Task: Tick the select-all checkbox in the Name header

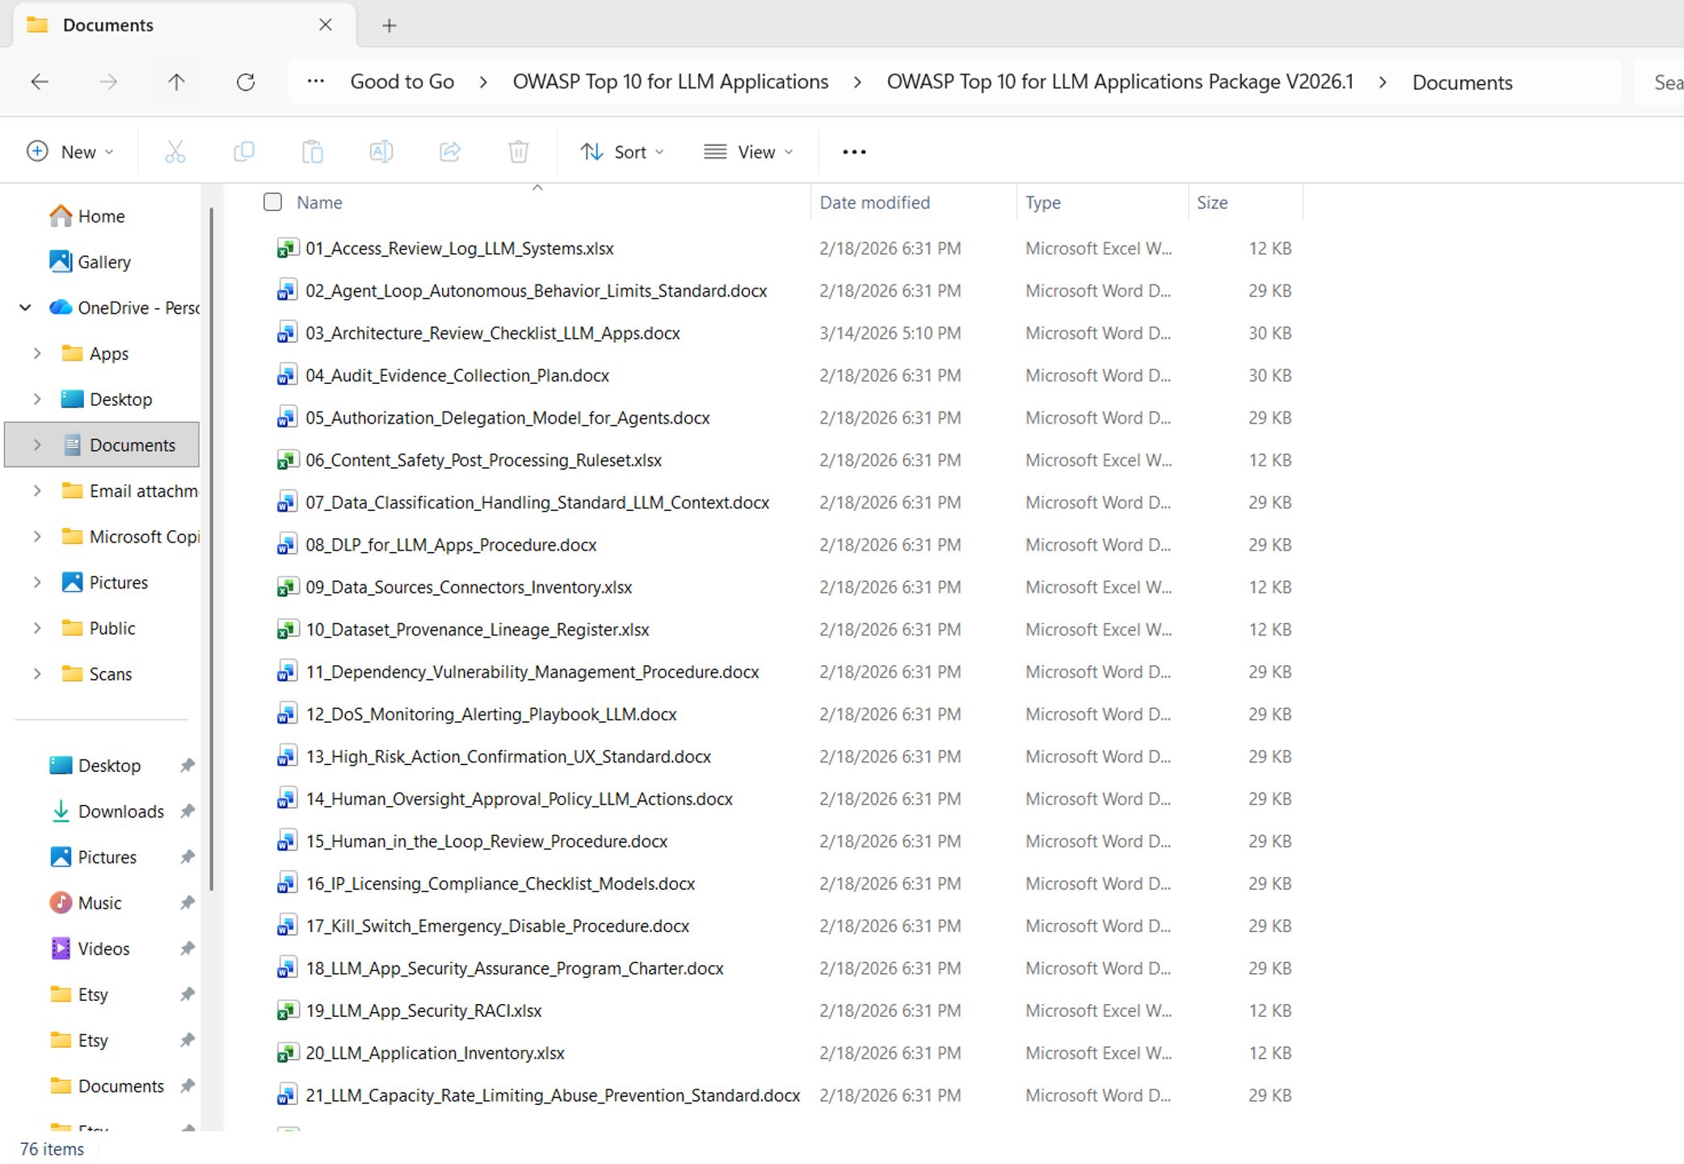Action: (272, 202)
